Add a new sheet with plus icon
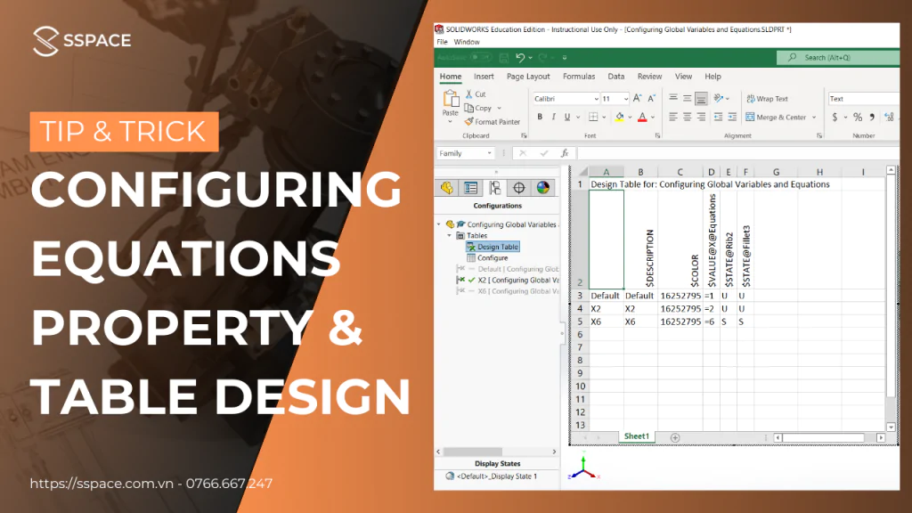Screen dimensions: 912x513 click(675, 437)
